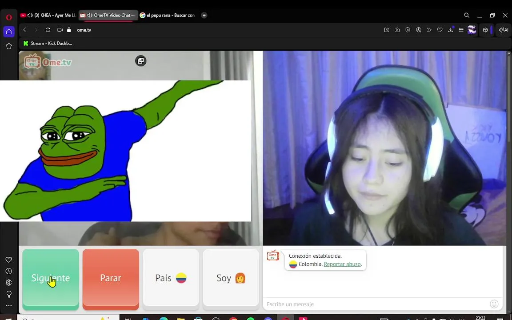Open Stream - Kick Dashboard bookmark
This screenshot has height=320, width=512.
tap(48, 43)
